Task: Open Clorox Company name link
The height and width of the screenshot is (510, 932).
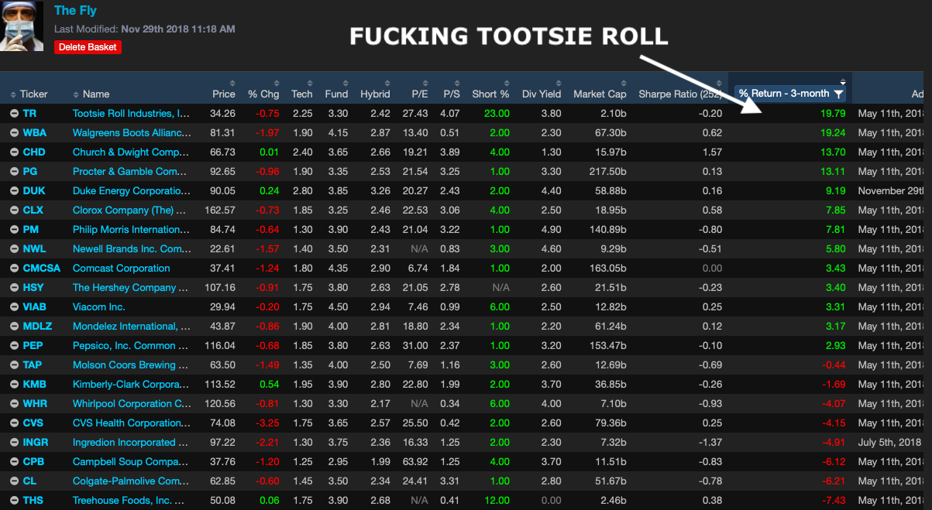Action: click(131, 210)
